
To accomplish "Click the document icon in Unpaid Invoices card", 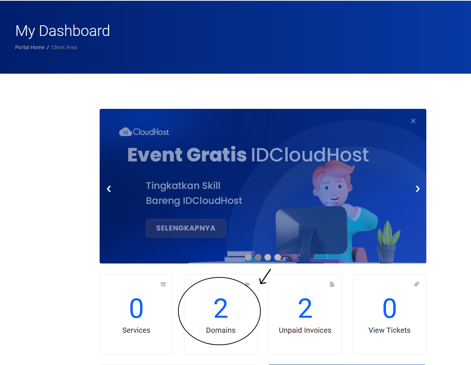I will 332,284.
